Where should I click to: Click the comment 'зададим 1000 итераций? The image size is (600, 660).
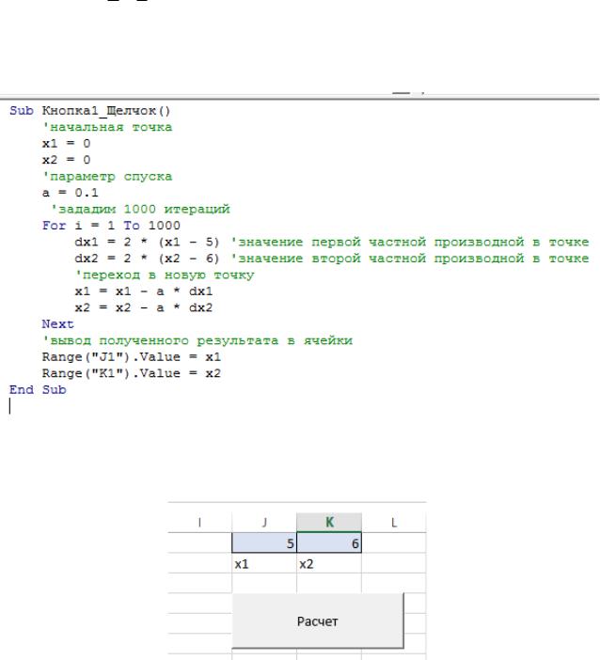point(140,210)
